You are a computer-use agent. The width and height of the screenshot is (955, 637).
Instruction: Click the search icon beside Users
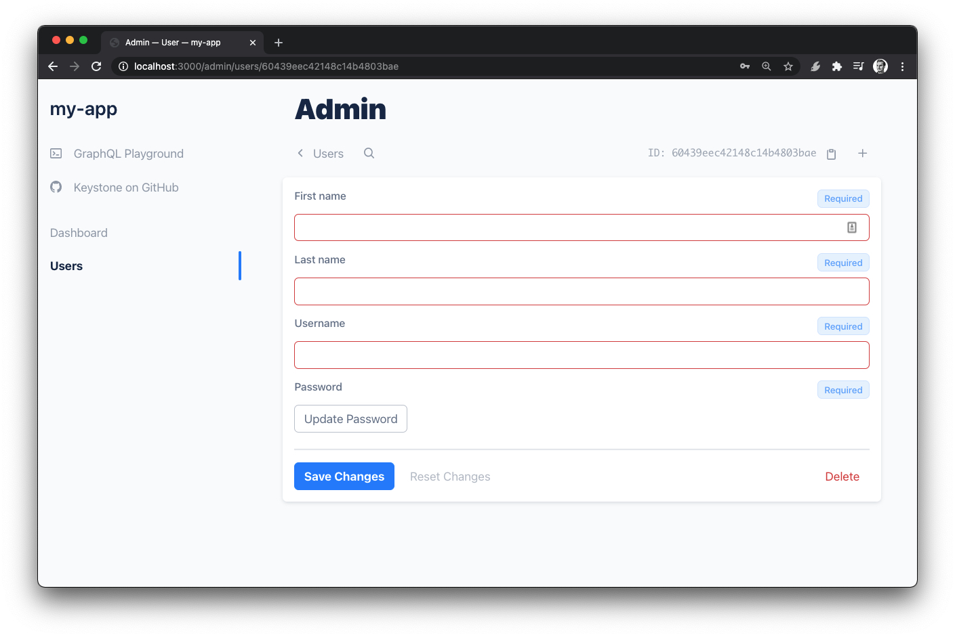coord(369,153)
